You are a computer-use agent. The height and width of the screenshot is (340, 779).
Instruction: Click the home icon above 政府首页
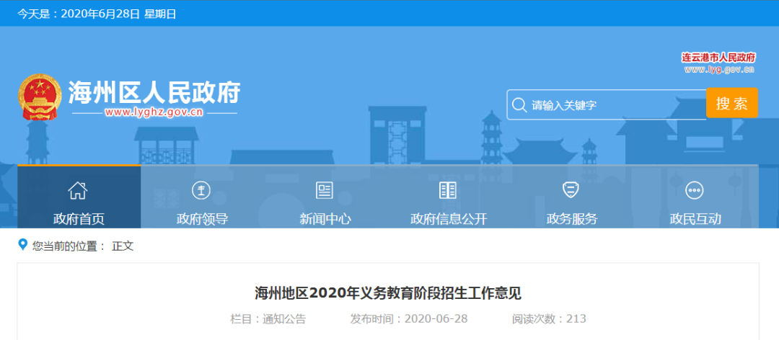tap(78, 190)
